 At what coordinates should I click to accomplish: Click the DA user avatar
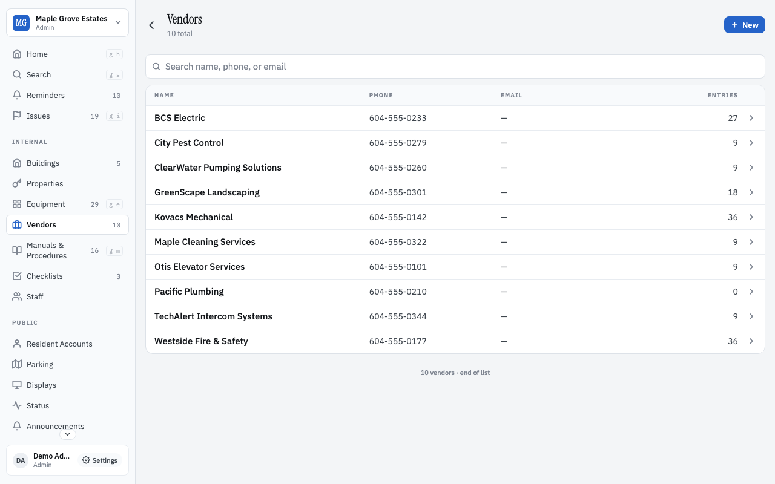click(x=21, y=460)
